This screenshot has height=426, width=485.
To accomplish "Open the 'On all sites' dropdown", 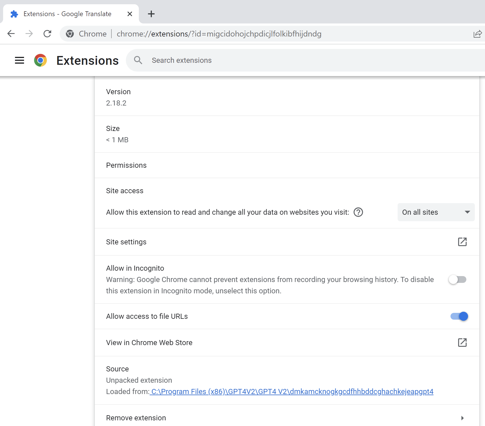I will (436, 212).
